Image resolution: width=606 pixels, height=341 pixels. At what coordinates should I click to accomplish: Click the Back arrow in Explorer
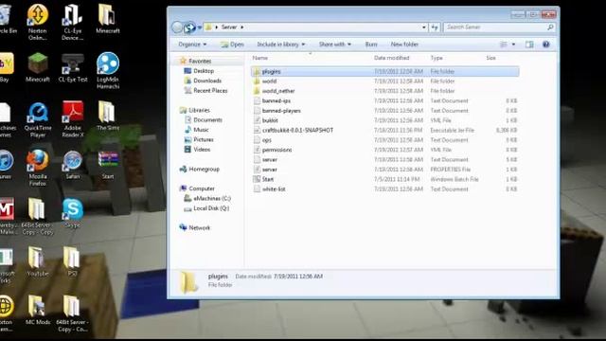tap(177, 27)
